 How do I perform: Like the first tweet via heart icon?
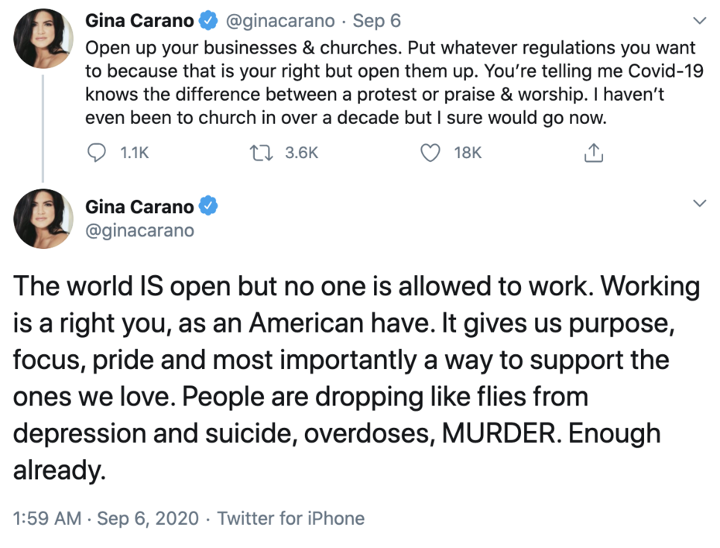[x=430, y=153]
